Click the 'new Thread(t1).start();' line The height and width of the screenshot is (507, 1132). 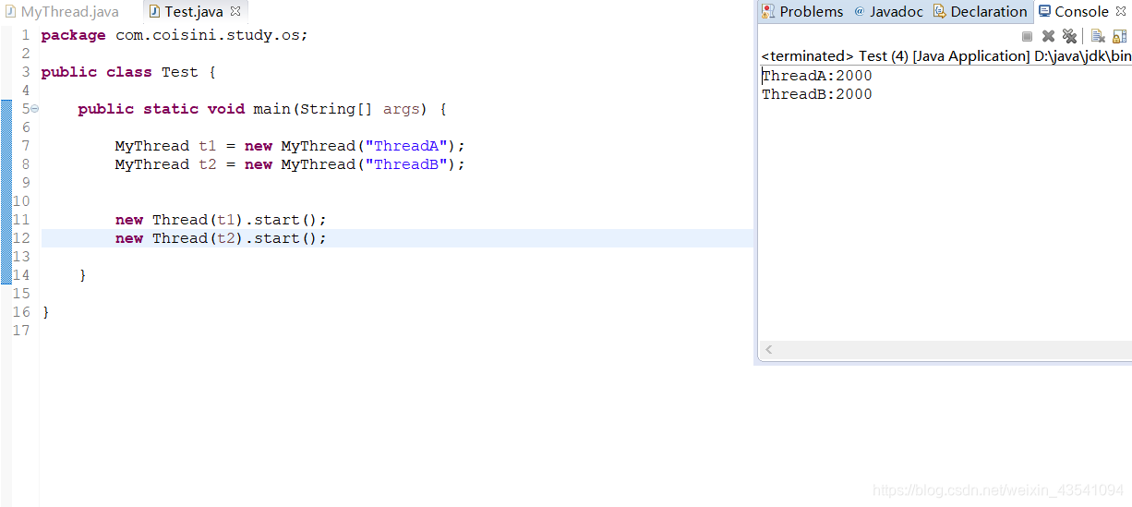(x=221, y=220)
